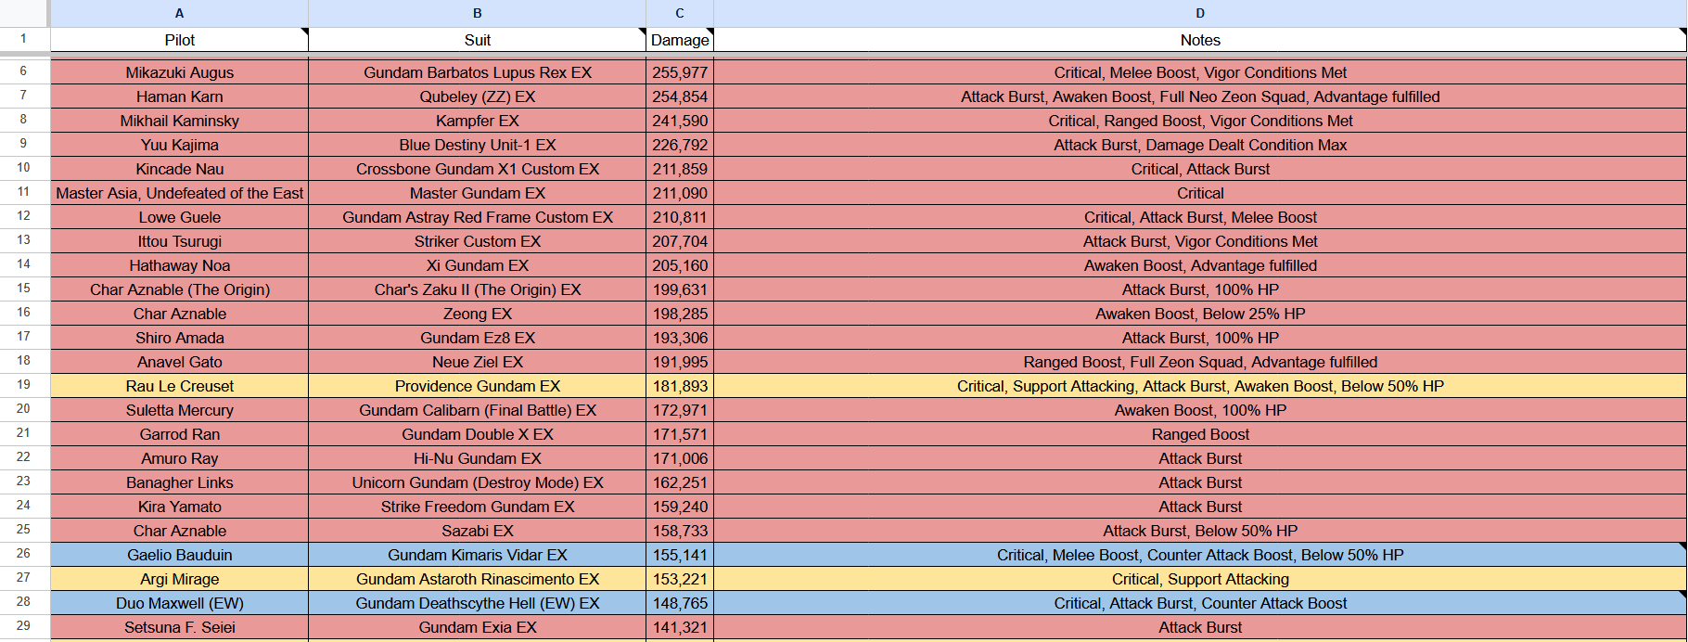This screenshot has height=642, width=1688.
Task: Click cell Mikhail Kaminsky
Action: (x=179, y=121)
